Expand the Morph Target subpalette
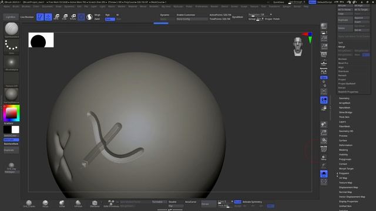Viewport: 376px width, 211px height. tap(346, 169)
